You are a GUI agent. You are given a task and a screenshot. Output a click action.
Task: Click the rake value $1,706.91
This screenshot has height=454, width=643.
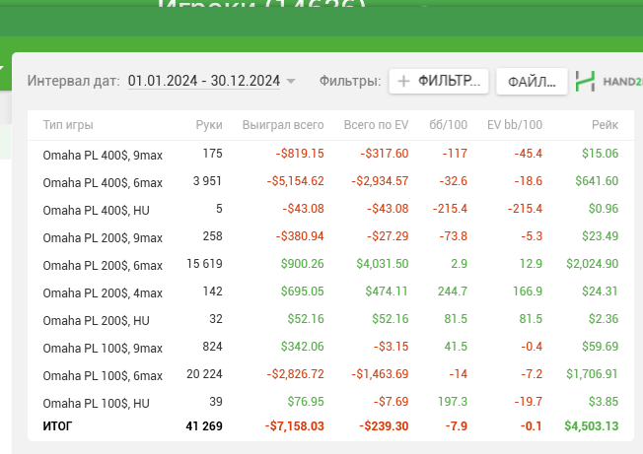(x=592, y=374)
